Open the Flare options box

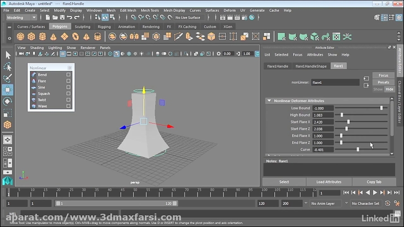coord(68,81)
